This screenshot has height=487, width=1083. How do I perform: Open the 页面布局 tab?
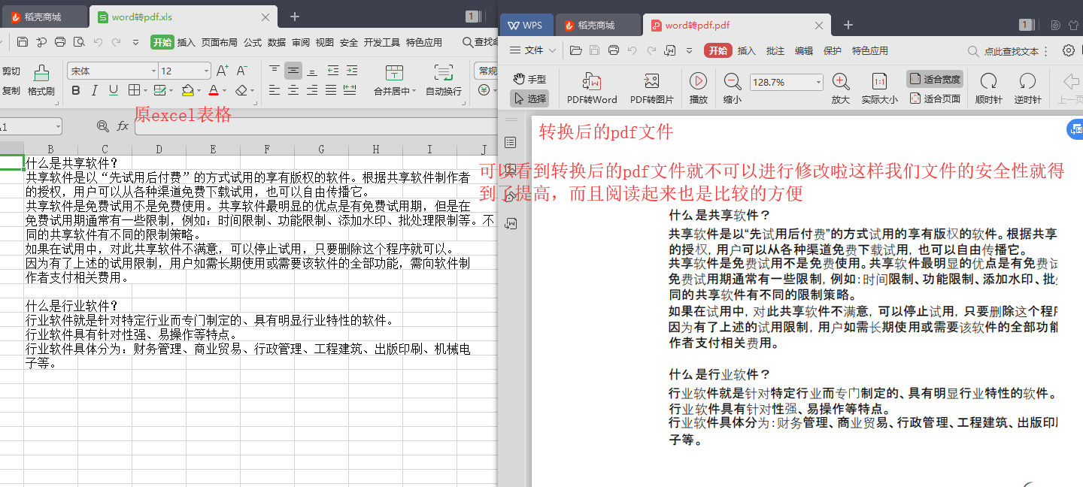(220, 42)
